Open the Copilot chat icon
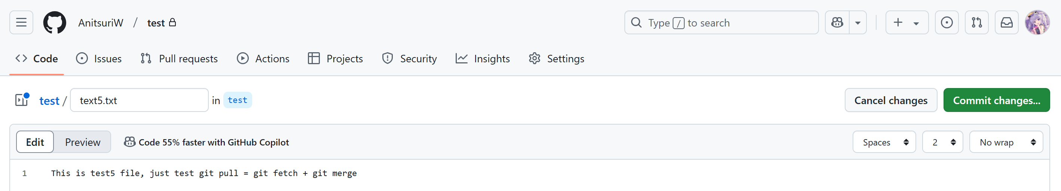The width and height of the screenshot is (1061, 191). pyautogui.click(x=837, y=23)
